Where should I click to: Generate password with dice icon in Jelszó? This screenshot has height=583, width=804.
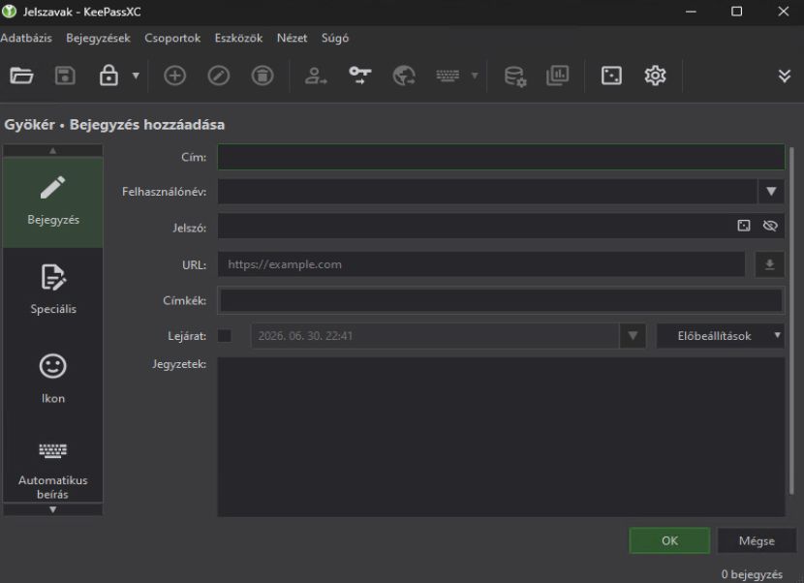tap(744, 226)
